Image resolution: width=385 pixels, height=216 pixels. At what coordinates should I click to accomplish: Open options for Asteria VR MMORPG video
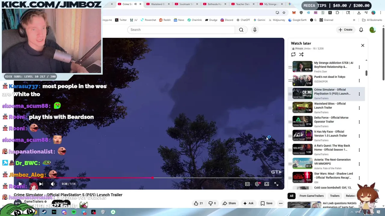point(359,164)
